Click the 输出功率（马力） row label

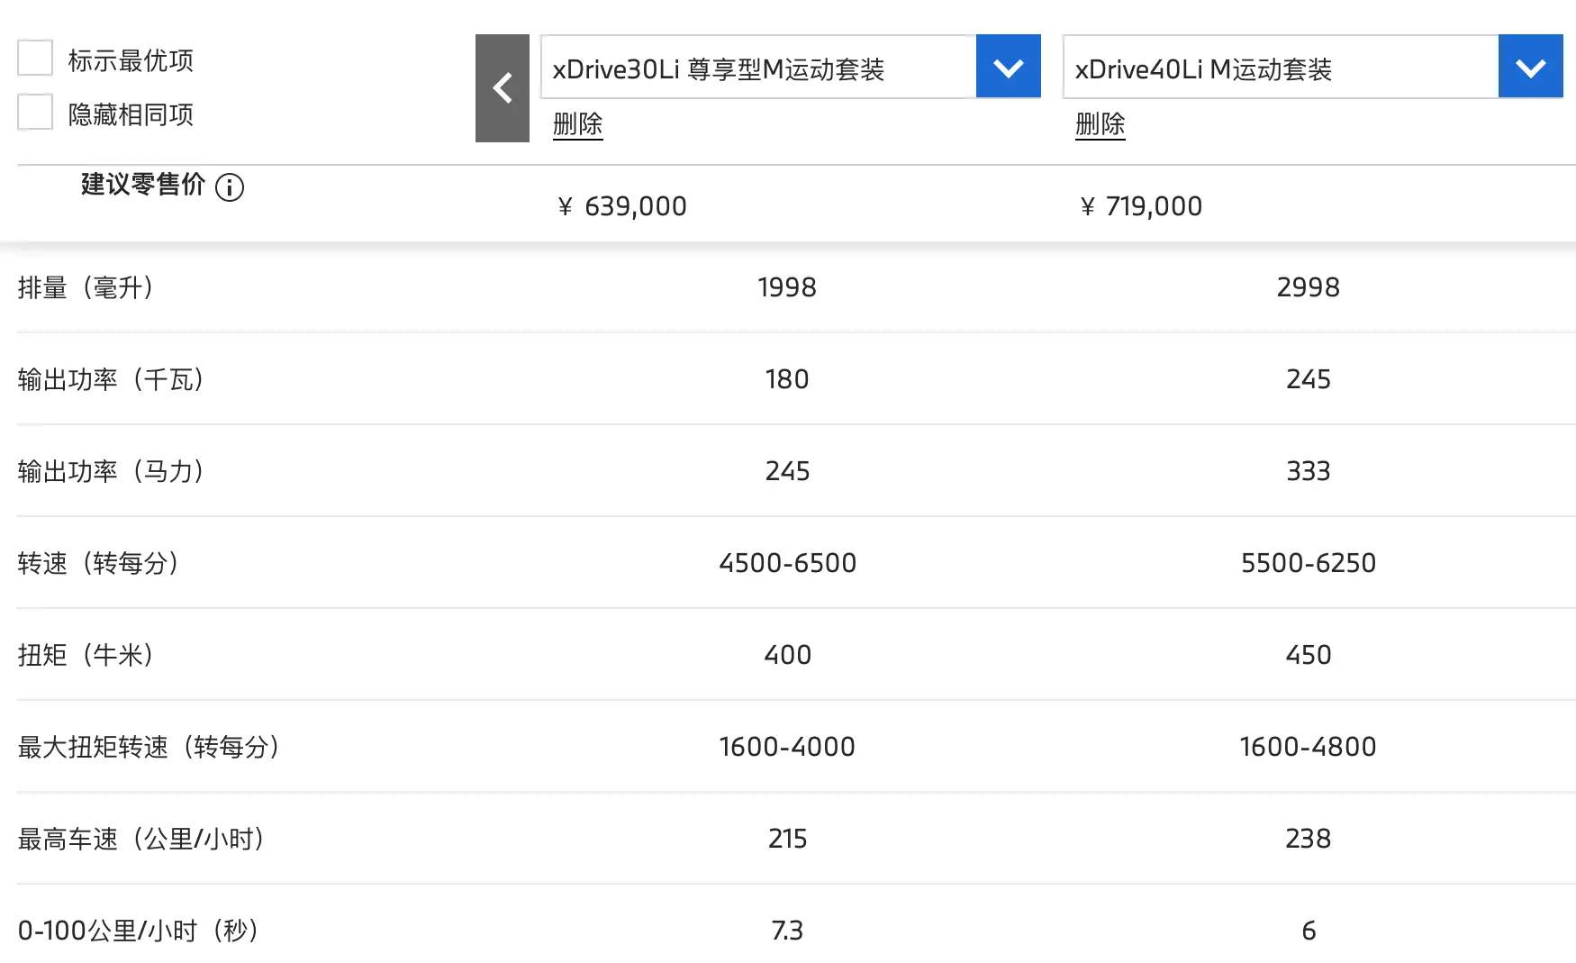pyautogui.click(x=111, y=471)
